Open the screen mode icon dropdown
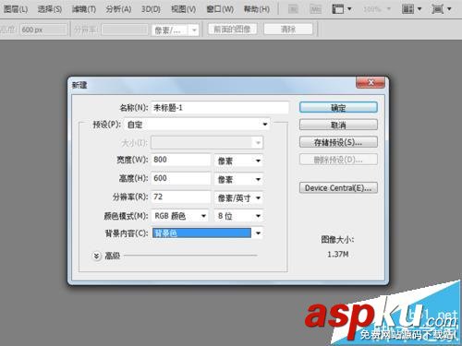Screen dimensions: 462x346 [x=441, y=9]
